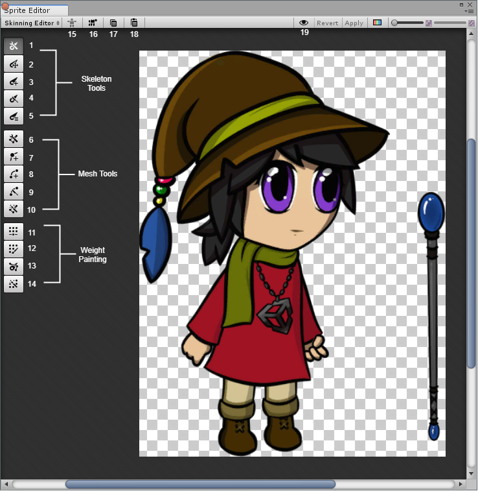Open the Skinning Editor dropdown
Image resolution: width=478 pixels, height=491 pixels.
32,23
